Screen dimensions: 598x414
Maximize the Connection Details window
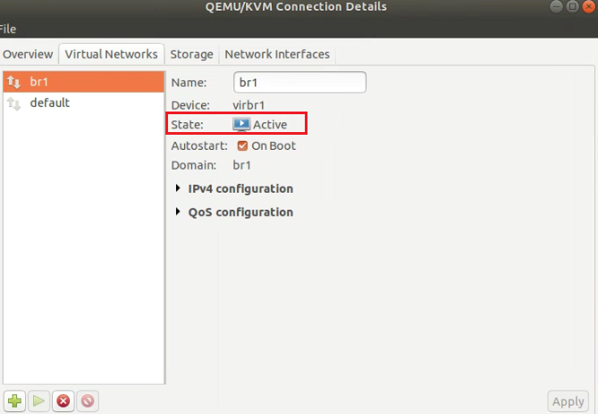click(572, 6)
